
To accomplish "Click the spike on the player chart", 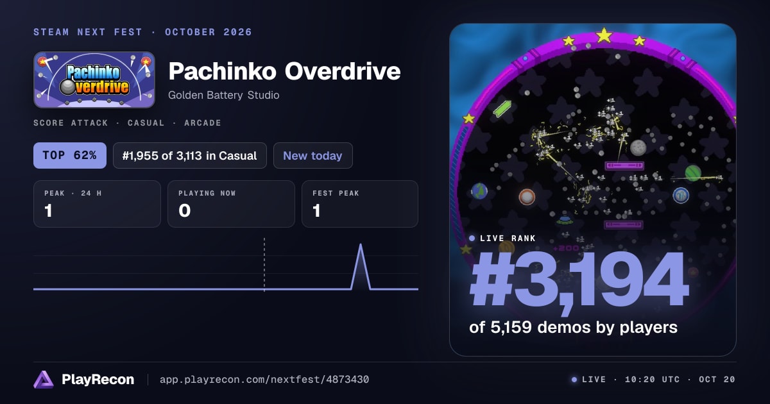I will coord(361,266).
